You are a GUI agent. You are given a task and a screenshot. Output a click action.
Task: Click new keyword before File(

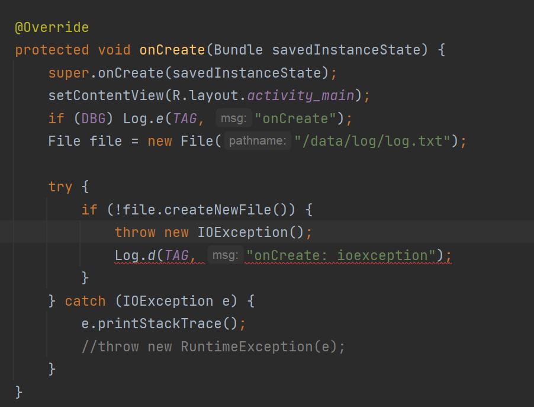[x=160, y=141]
